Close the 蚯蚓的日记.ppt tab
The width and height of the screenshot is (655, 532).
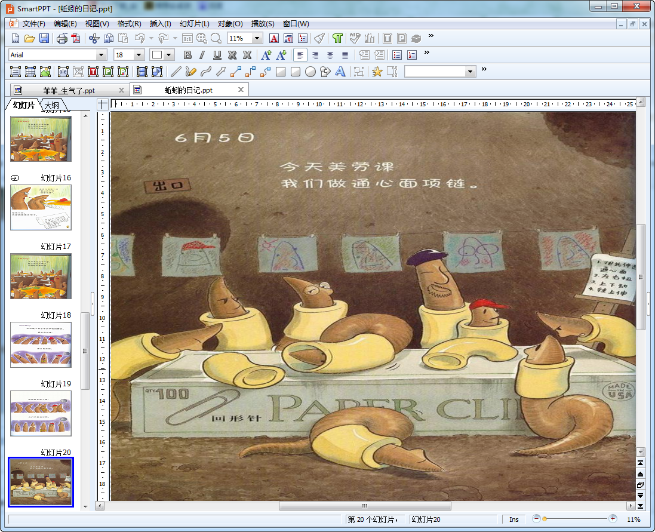[x=241, y=90]
